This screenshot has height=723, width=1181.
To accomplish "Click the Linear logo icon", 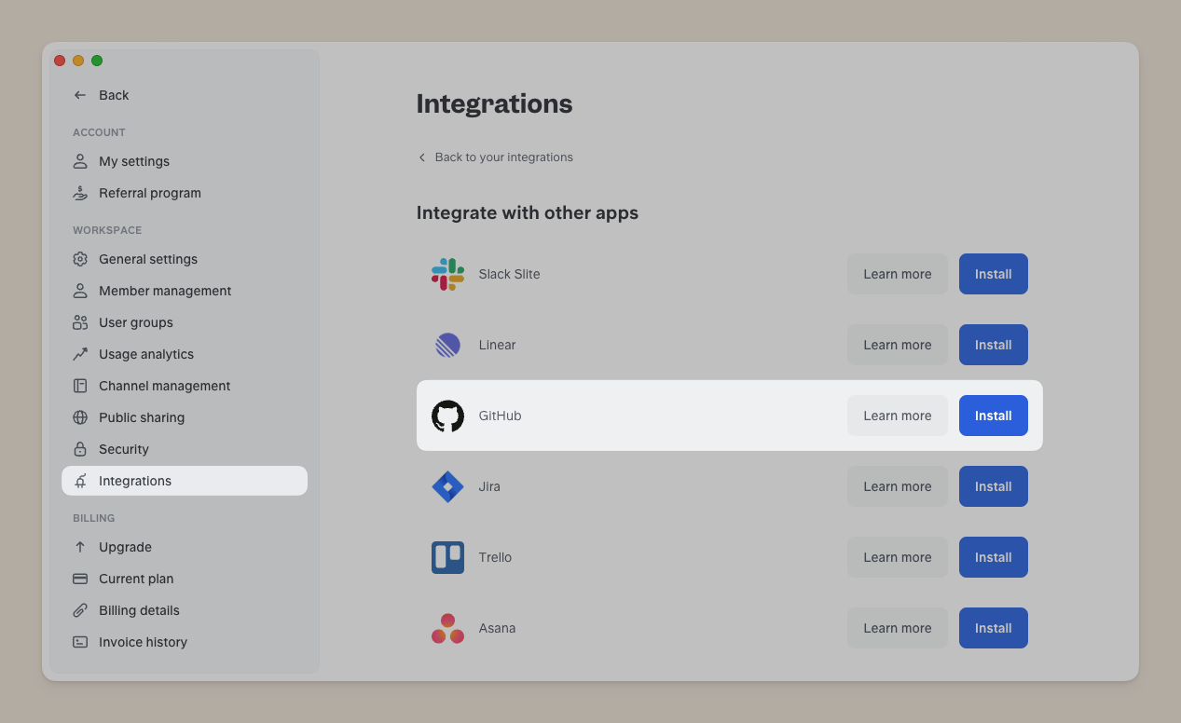I will pyautogui.click(x=447, y=345).
